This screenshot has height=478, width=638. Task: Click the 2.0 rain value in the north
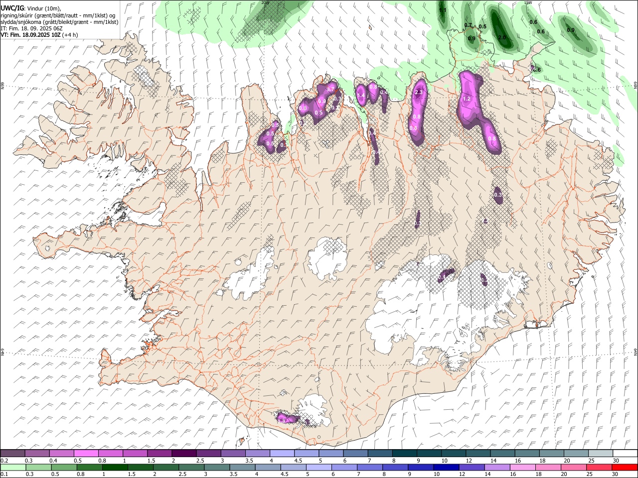(x=502, y=37)
